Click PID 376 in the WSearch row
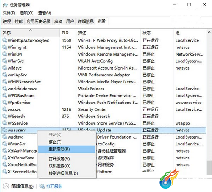The image size is (212, 192). click(65, 117)
